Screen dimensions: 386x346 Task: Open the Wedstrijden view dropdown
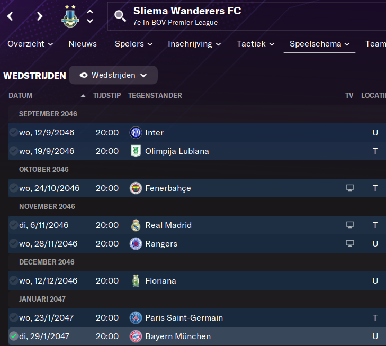pos(113,75)
